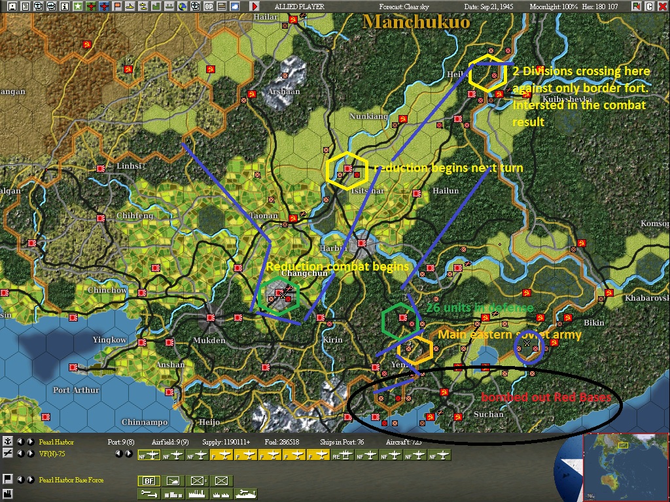This screenshot has height=502, width=670.
Task: Click the information 'i' toolbar icon
Action: (65, 7)
